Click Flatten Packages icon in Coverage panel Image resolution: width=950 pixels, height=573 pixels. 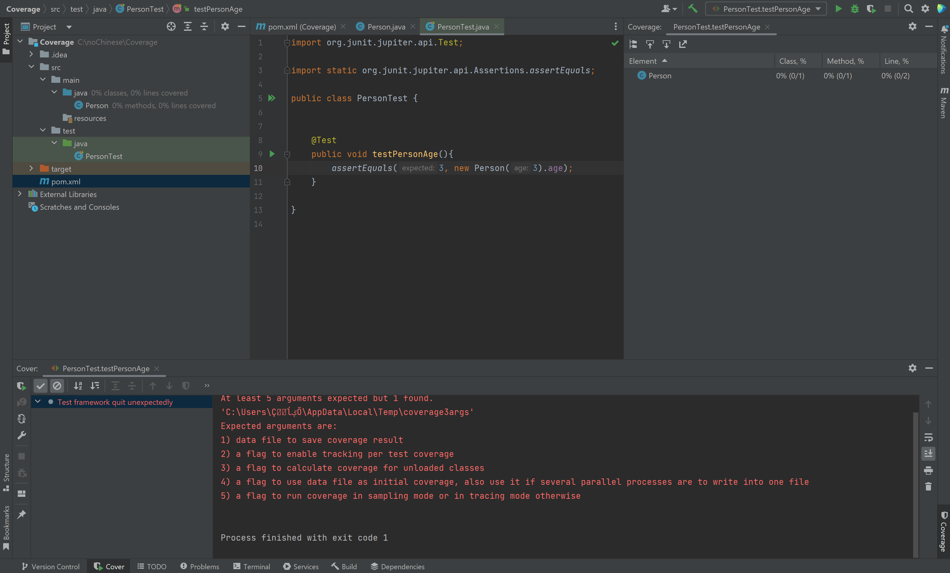[633, 44]
